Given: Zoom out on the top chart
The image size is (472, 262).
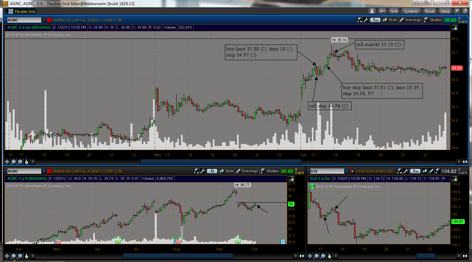Looking at the screenshot, I should coord(20,162).
